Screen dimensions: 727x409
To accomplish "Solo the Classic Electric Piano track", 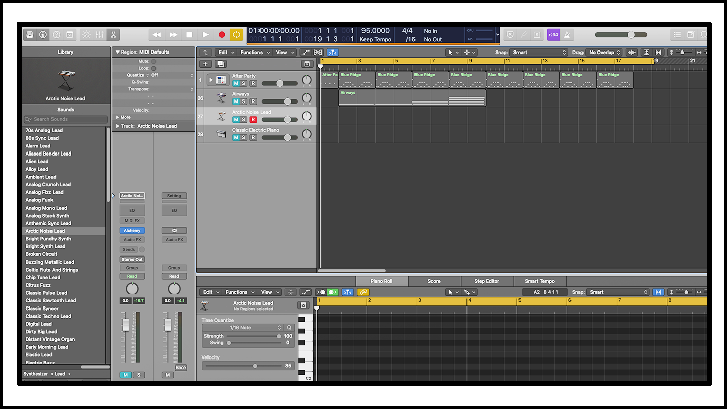I will tap(244, 138).
